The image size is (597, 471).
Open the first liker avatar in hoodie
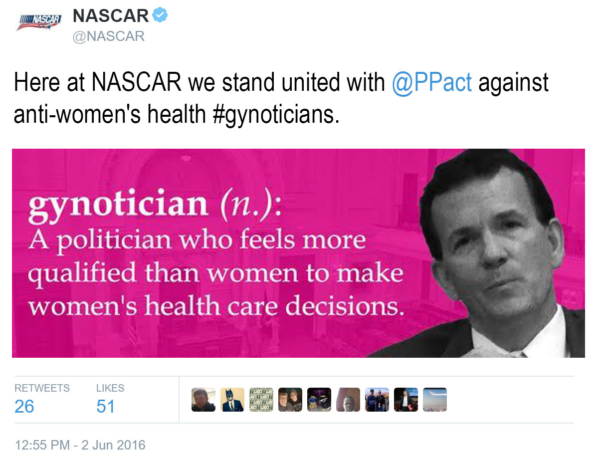(x=203, y=400)
